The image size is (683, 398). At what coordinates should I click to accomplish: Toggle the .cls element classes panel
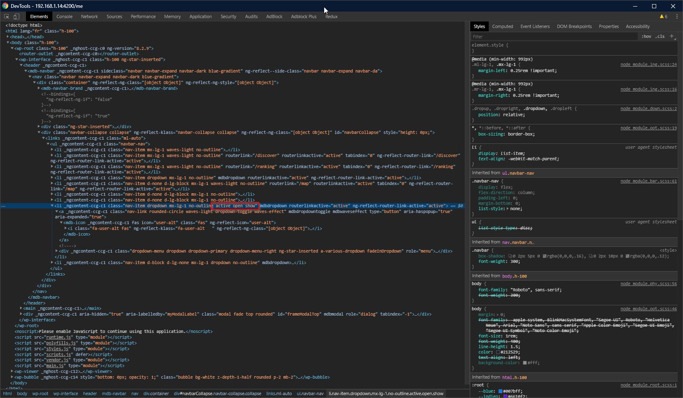[660, 36]
